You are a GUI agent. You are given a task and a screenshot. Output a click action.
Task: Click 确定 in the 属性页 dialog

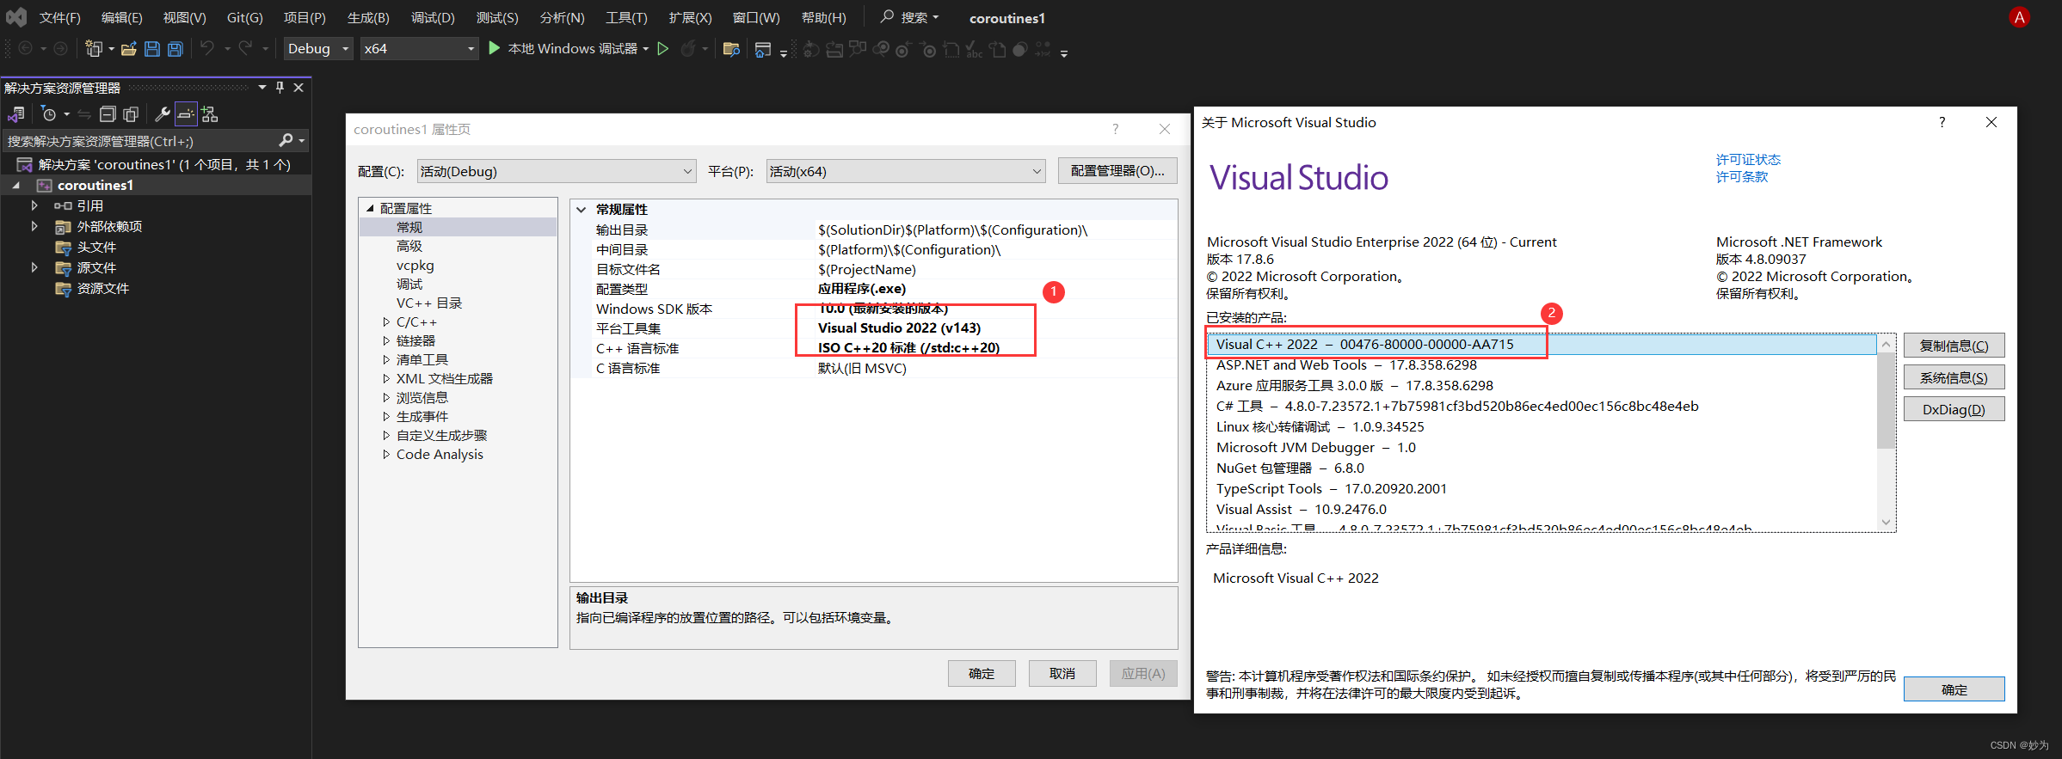982,673
